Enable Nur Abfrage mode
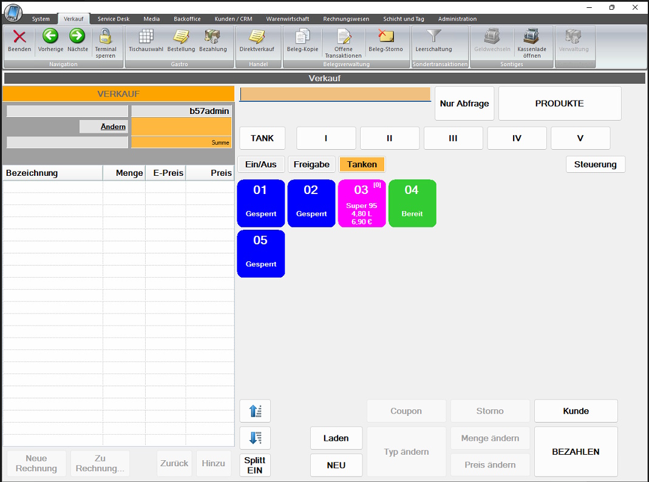 (x=464, y=104)
